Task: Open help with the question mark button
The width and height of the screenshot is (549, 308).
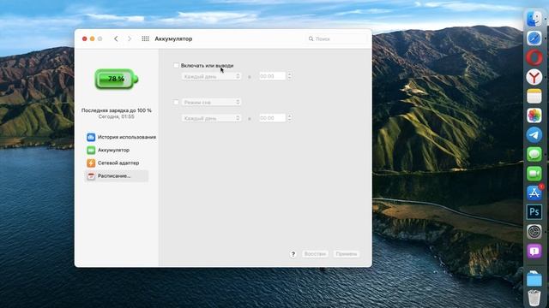Action: (x=293, y=254)
